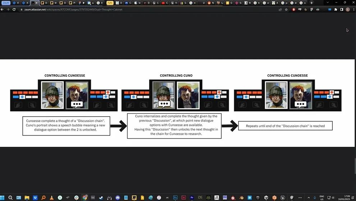Collapse the FUN tab group
Screen dimensions: 356x201
110,3
